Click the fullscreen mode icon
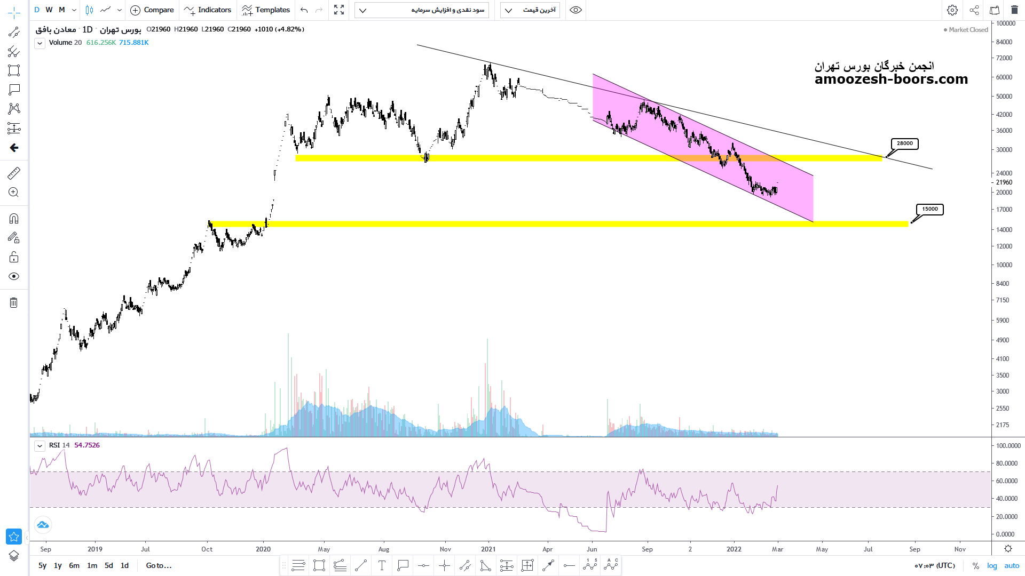Image resolution: width=1025 pixels, height=576 pixels. point(339,10)
